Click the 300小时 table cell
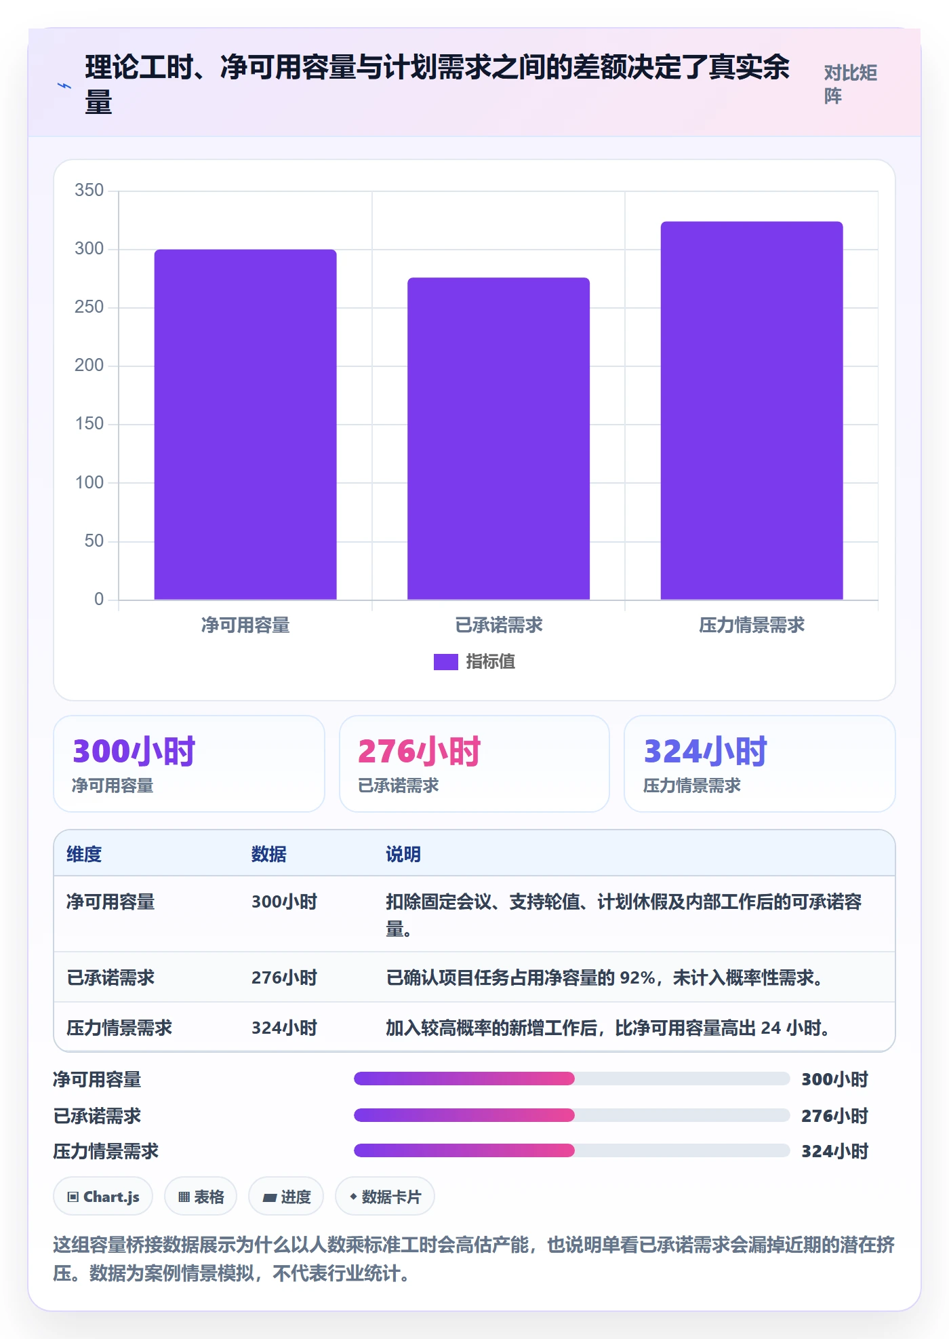Viewport: 949px width, 1339px height. tap(284, 901)
